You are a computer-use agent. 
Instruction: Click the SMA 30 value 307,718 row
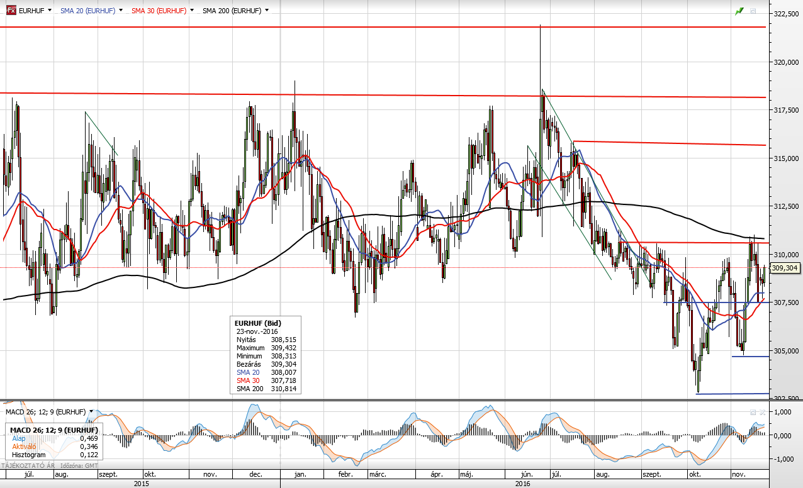point(266,380)
